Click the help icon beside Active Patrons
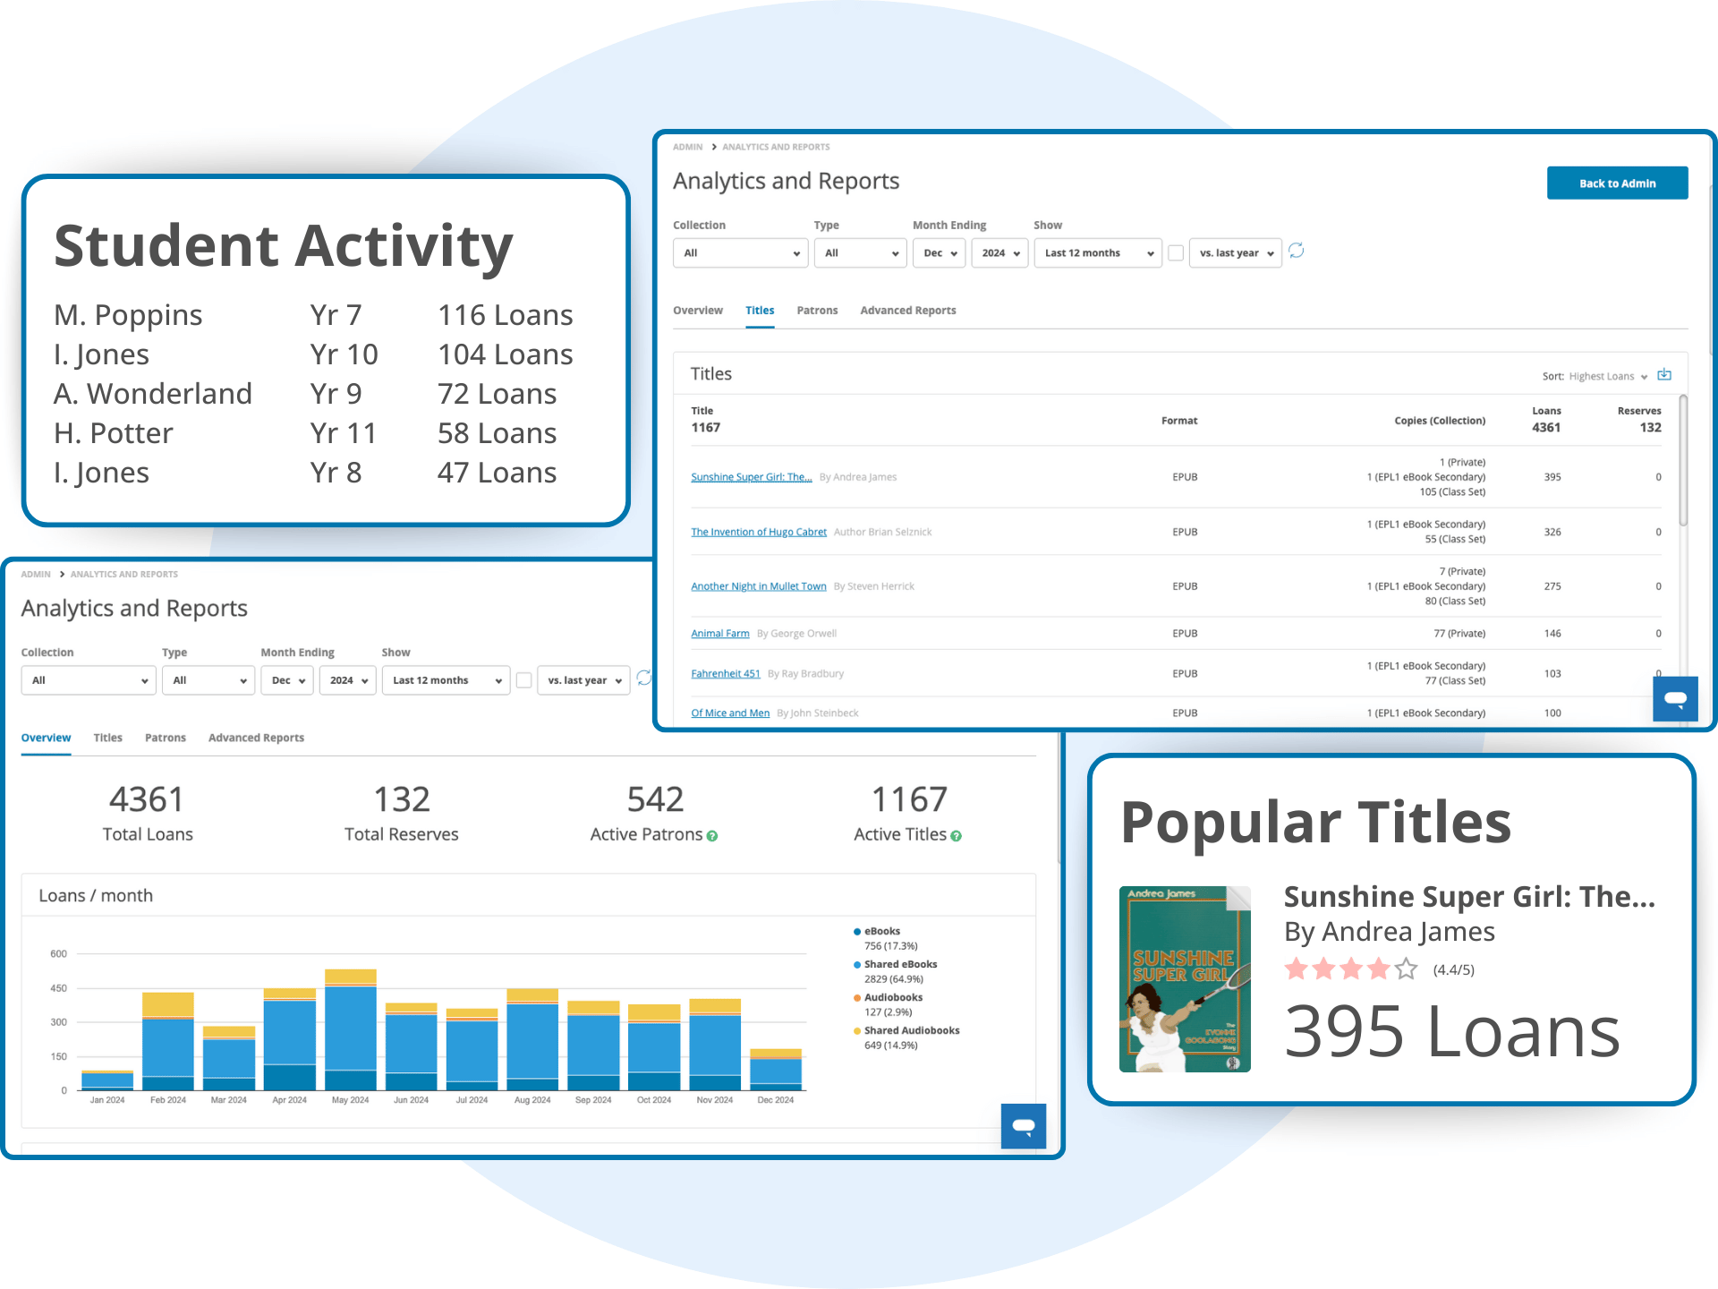The image size is (1718, 1289). tap(711, 835)
